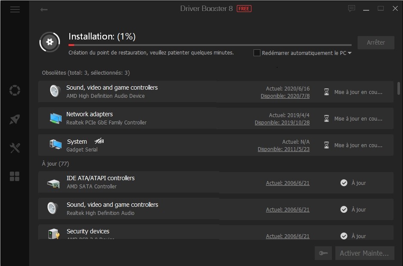The width and height of the screenshot is (403, 266).
Task: Click the Activer Mainte... button
Action: pos(364,253)
